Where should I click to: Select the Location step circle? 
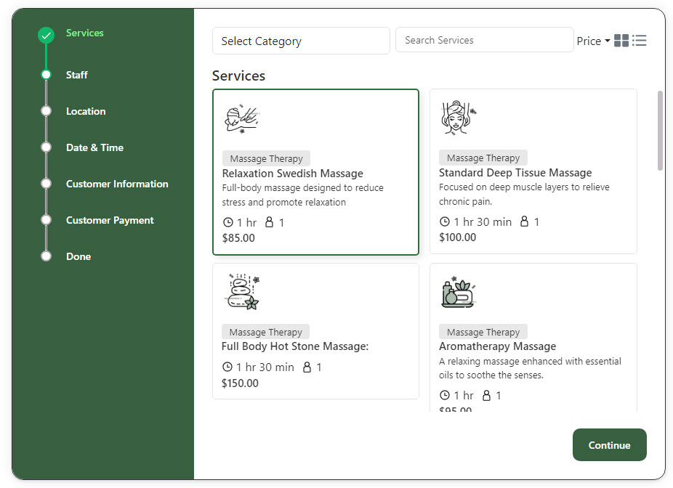coord(47,111)
